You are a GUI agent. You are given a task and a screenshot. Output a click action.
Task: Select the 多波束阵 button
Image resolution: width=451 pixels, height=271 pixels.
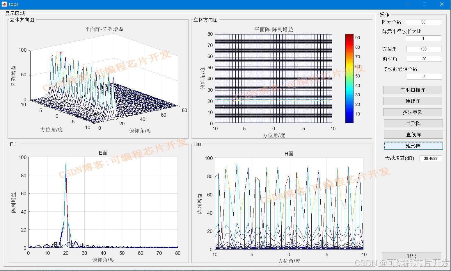point(413,112)
